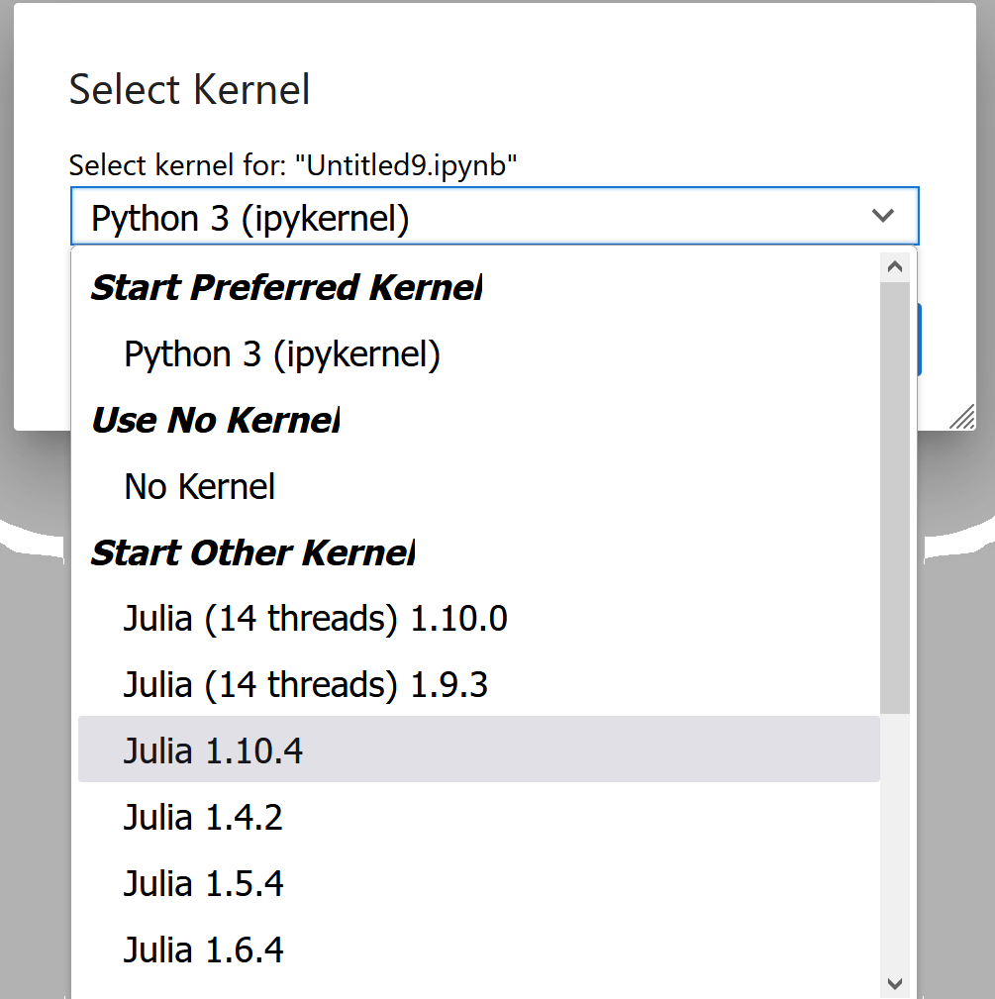Click the empty scrollbar track below the thumb
Viewport: 995px width, 999px height.
coord(895,842)
